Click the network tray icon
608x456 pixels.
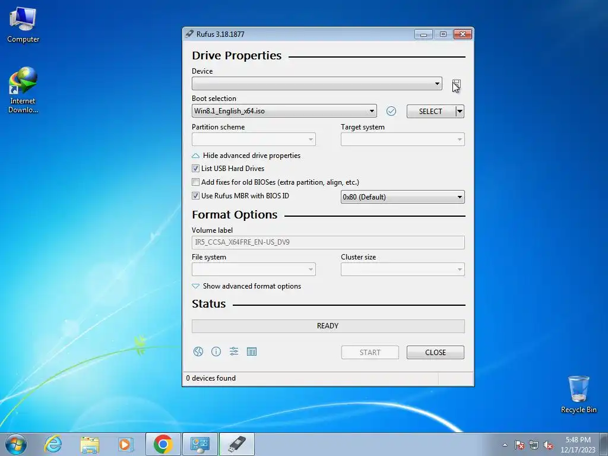(534, 445)
